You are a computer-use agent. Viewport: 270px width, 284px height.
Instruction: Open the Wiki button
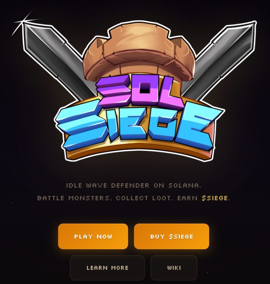[174, 268]
